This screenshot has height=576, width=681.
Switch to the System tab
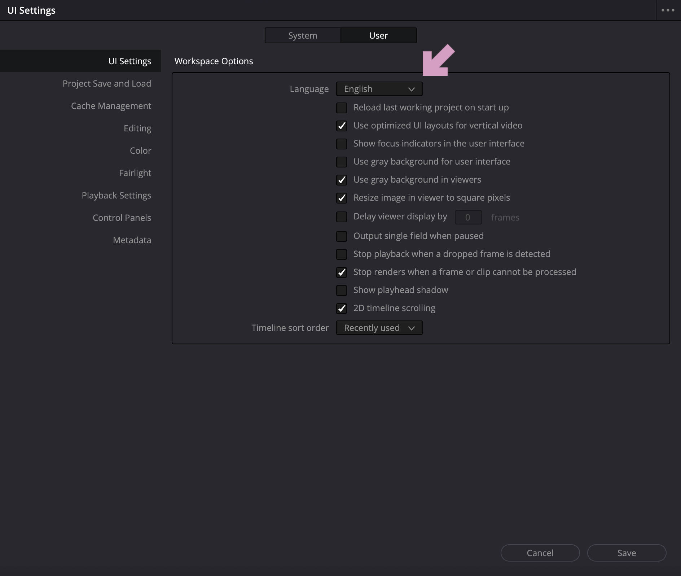click(302, 35)
